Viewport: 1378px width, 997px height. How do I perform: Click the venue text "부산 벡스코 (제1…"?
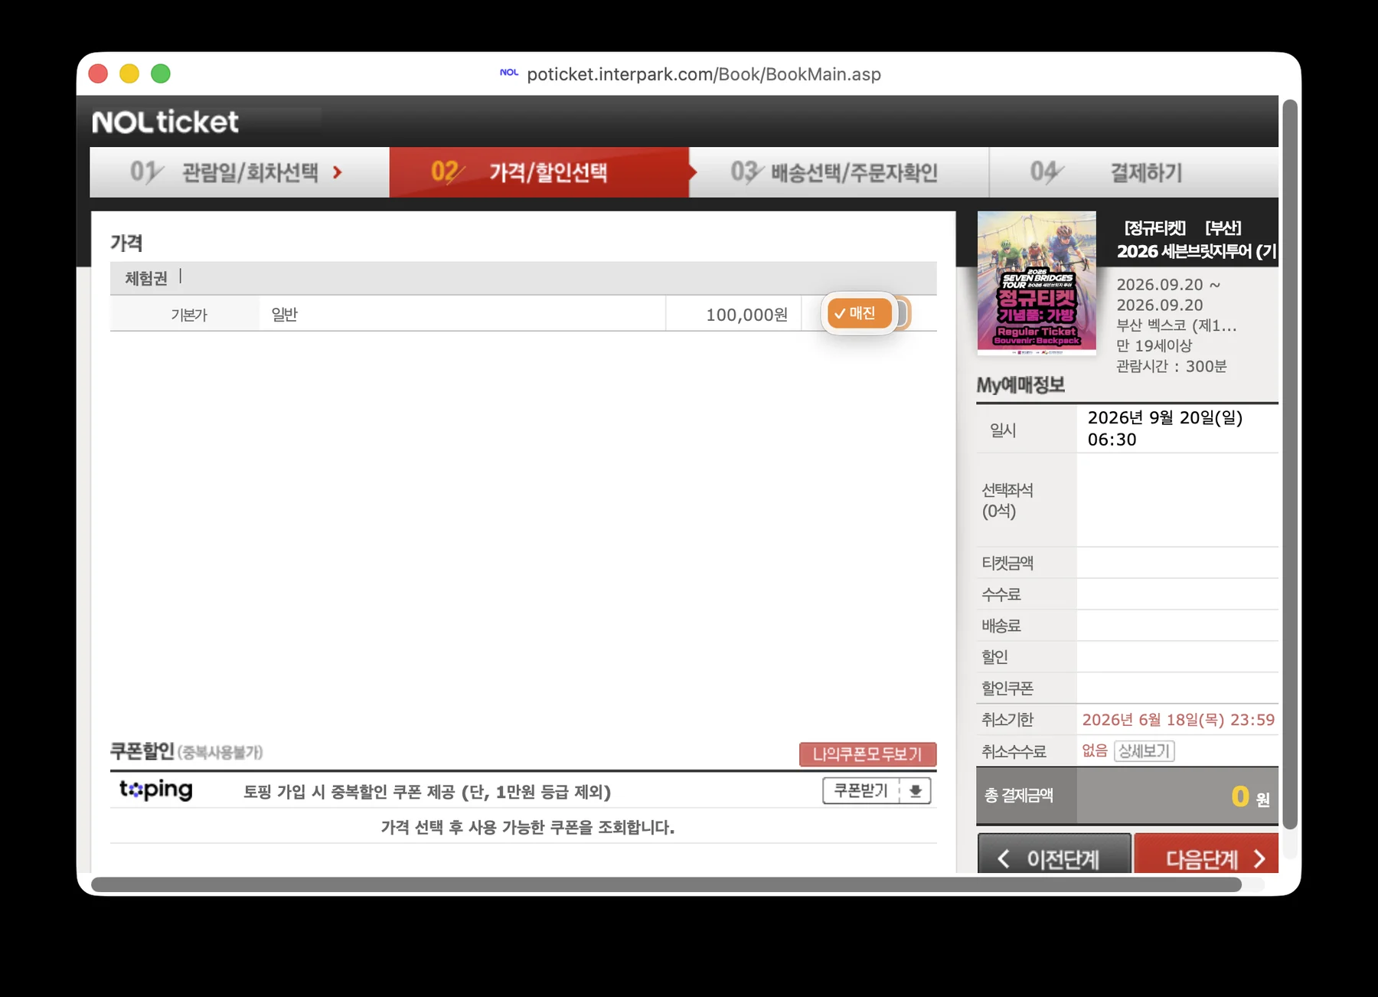tap(1176, 325)
